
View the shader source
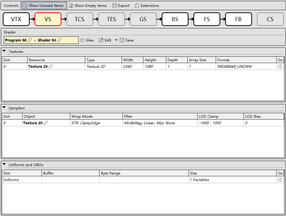(x=87, y=40)
